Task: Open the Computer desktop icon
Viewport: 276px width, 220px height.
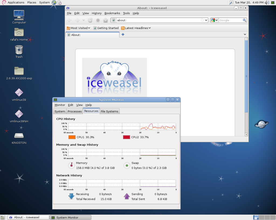Action: pos(19,17)
